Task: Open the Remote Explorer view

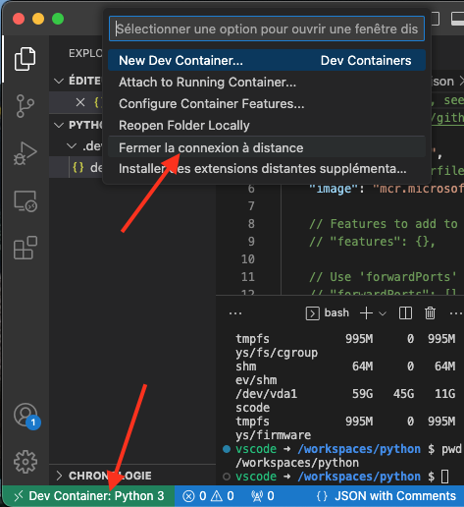Action: point(25,201)
